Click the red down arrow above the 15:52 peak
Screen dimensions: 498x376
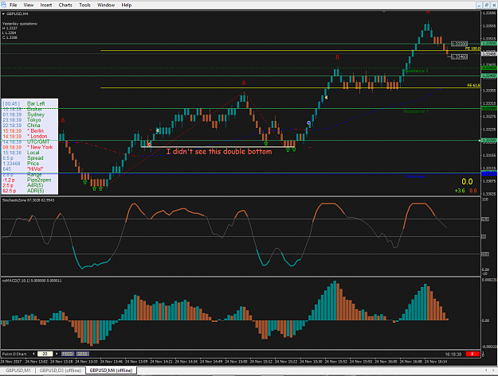[337, 57]
